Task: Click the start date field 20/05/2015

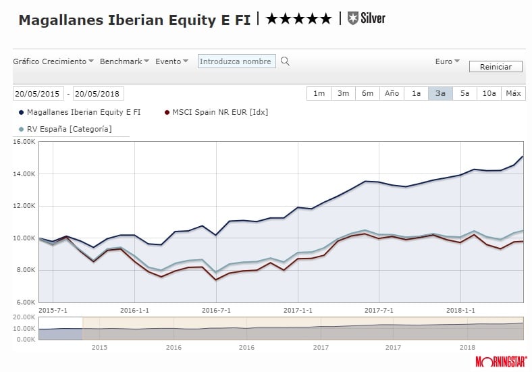Action: tap(38, 94)
